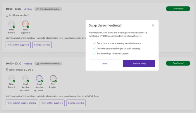Click Change attendee in second meeting
Viewport: 196px width, 113px height.
(x=76, y=103)
